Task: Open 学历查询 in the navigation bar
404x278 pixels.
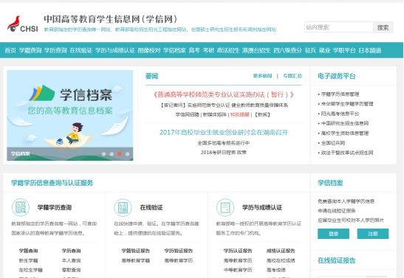Action: click(55, 50)
